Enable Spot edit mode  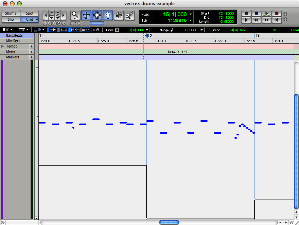[x=30, y=13]
